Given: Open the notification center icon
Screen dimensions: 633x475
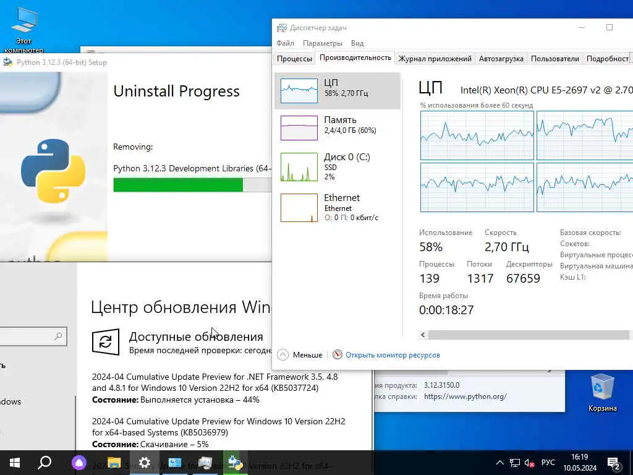Looking at the screenshot, I should [614, 463].
